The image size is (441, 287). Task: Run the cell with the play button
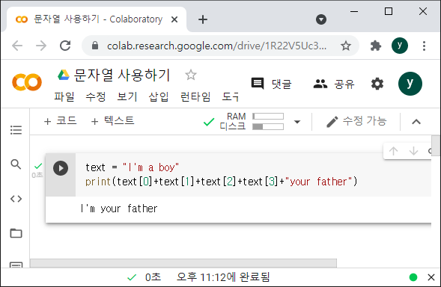[61, 168]
